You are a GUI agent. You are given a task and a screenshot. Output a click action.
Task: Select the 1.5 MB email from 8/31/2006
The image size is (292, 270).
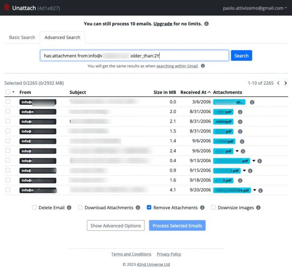click(x=8, y=131)
